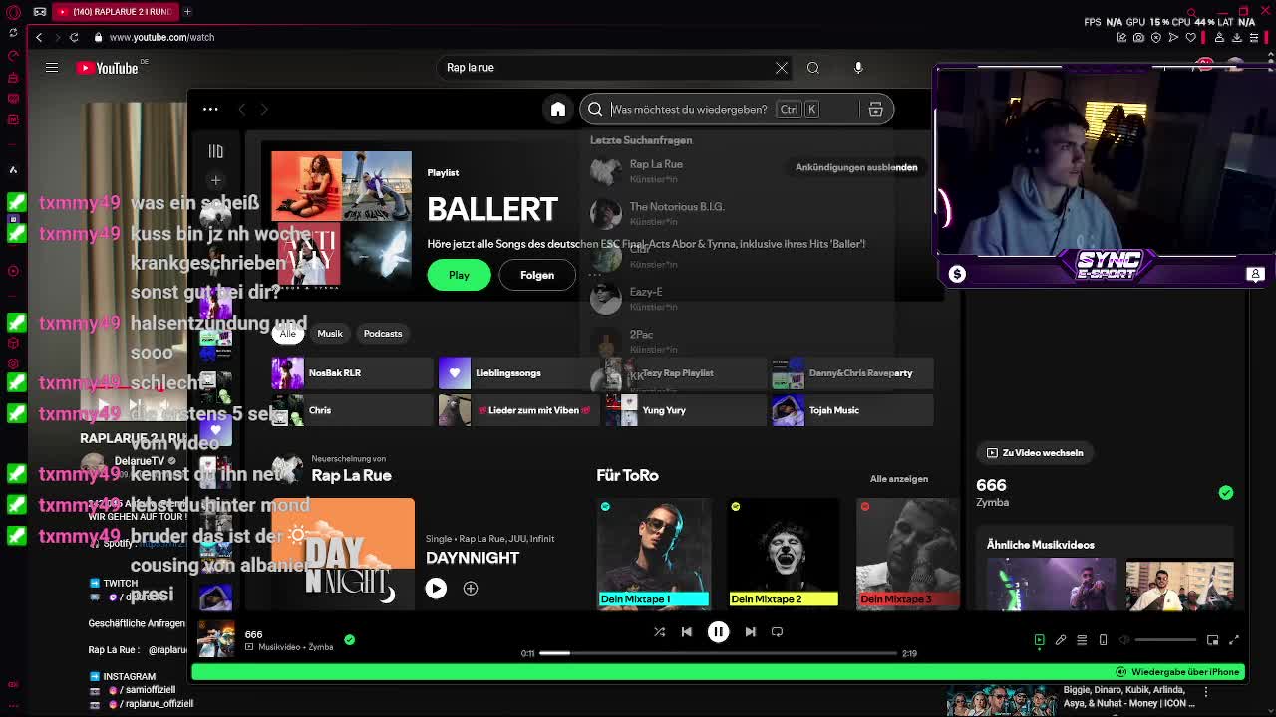Screen dimensions: 1276x717
Task: Create a new playlist with plus icon
Action: coord(215,180)
